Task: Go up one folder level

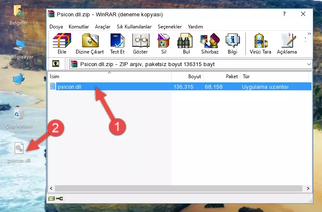Action: 56,64
